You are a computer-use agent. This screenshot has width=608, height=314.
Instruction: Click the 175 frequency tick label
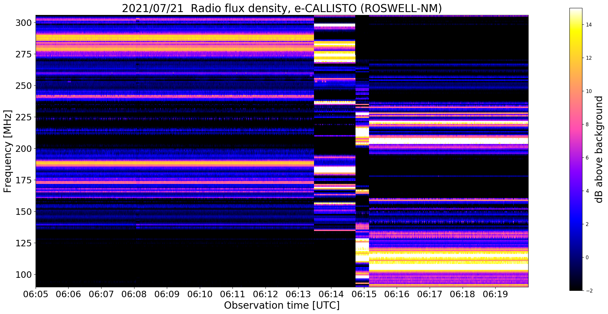[23, 180]
